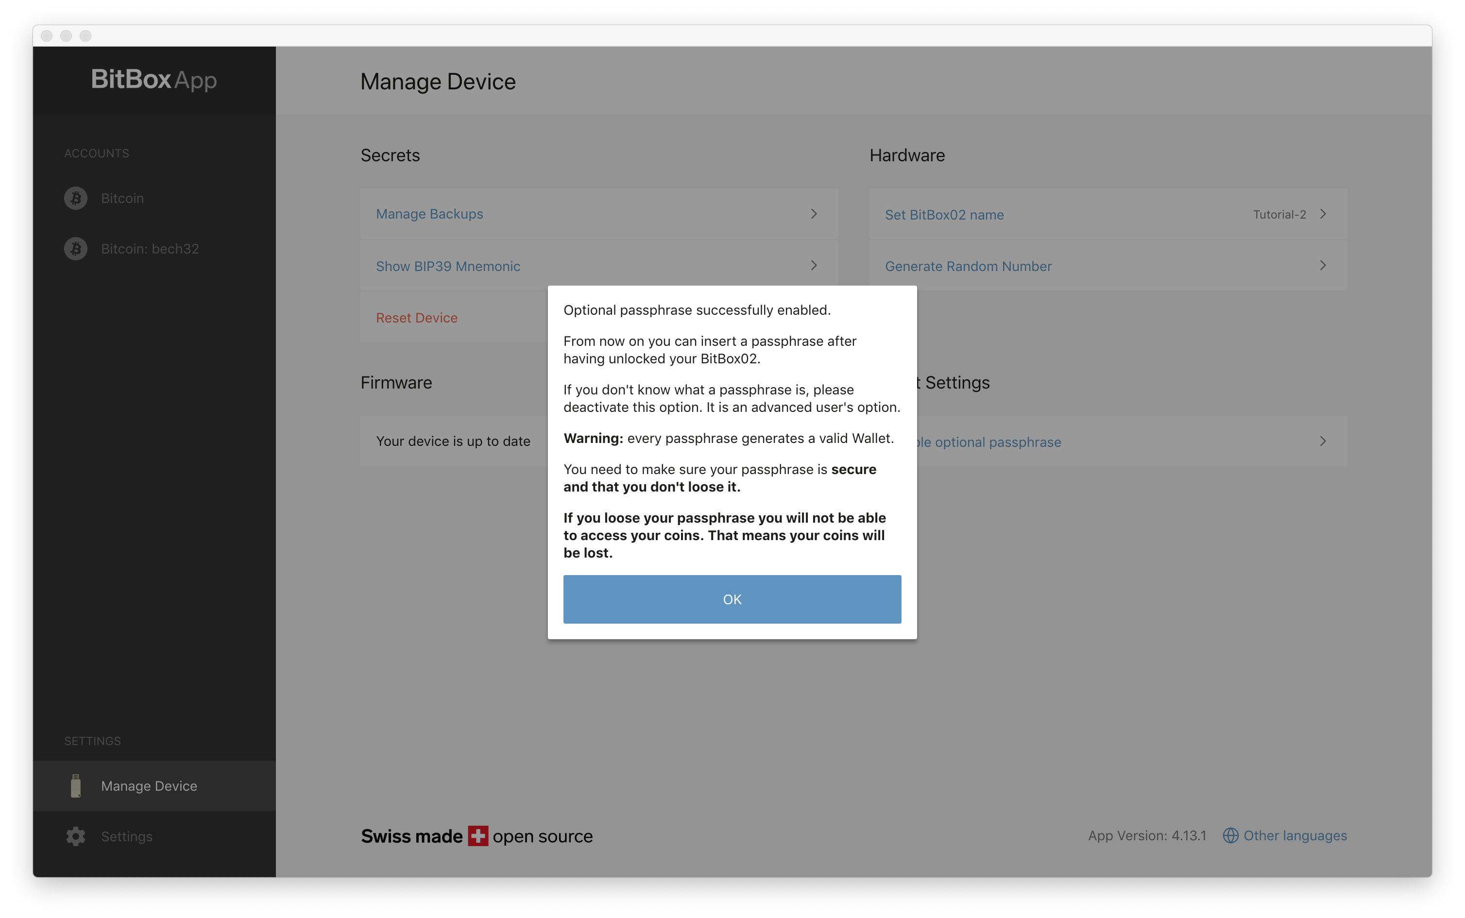
Task: Click Reset Device
Action: [x=416, y=318]
